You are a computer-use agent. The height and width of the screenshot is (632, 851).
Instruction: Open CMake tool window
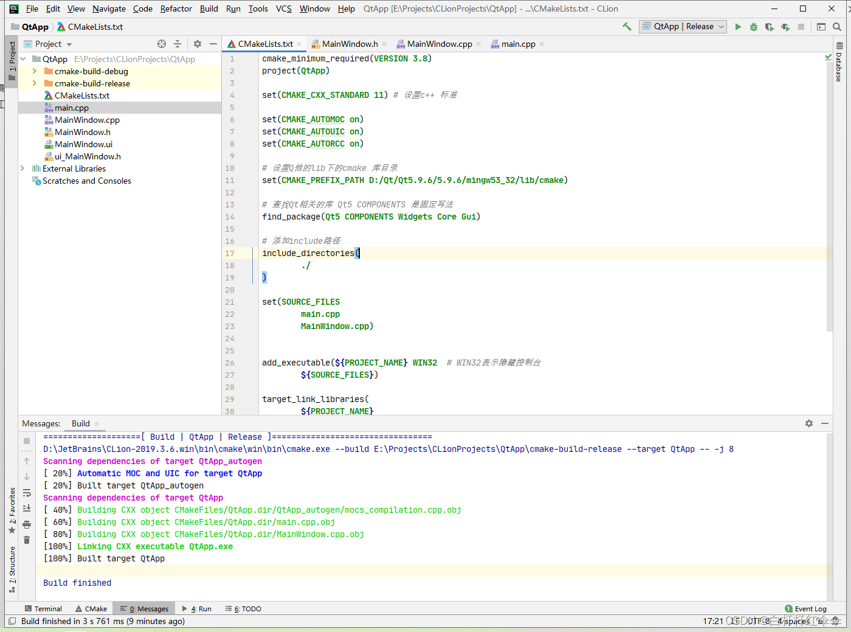[91, 608]
